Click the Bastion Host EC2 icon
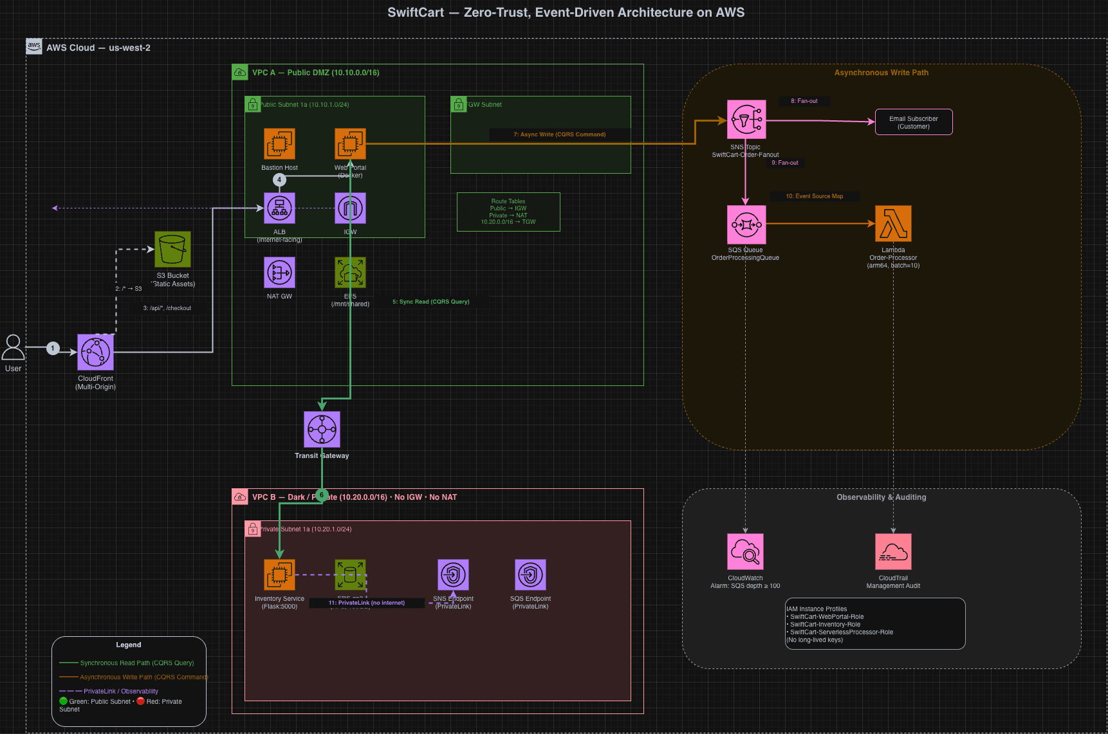Viewport: 1108px width, 734px height. (279, 144)
